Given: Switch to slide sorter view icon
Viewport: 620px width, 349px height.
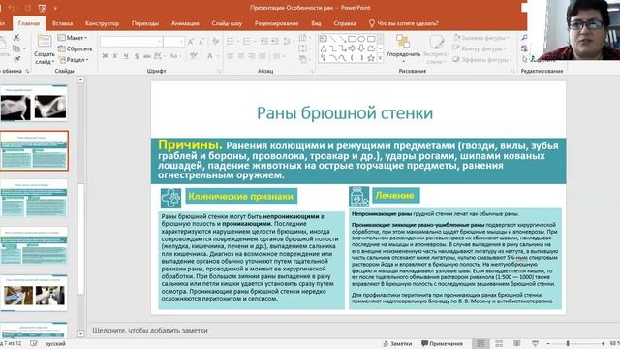Looking at the screenshot, I should coord(499,343).
